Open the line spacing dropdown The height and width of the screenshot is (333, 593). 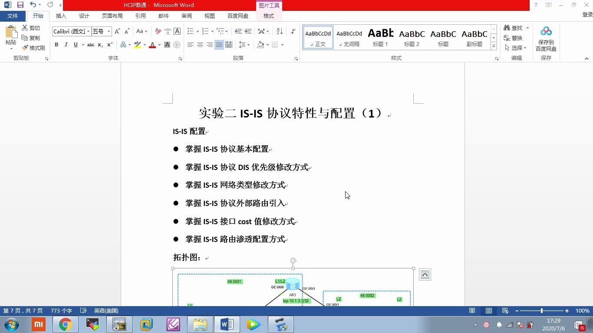244,45
